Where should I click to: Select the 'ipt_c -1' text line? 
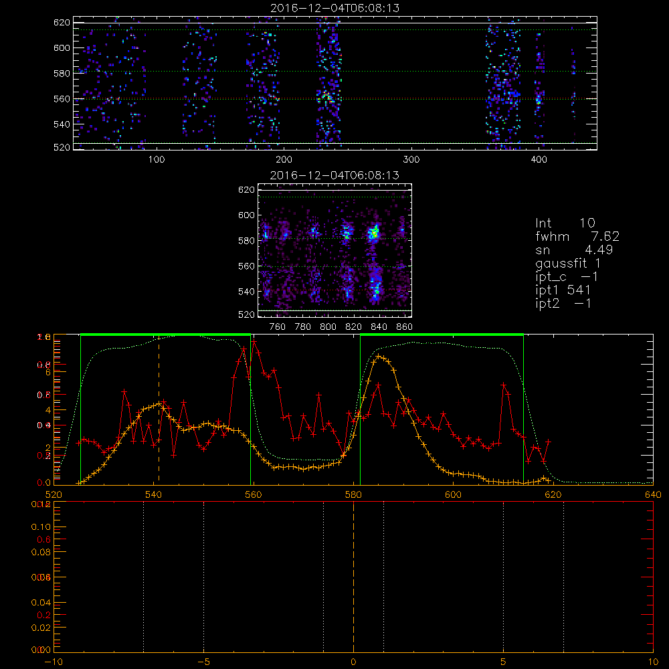click(567, 277)
